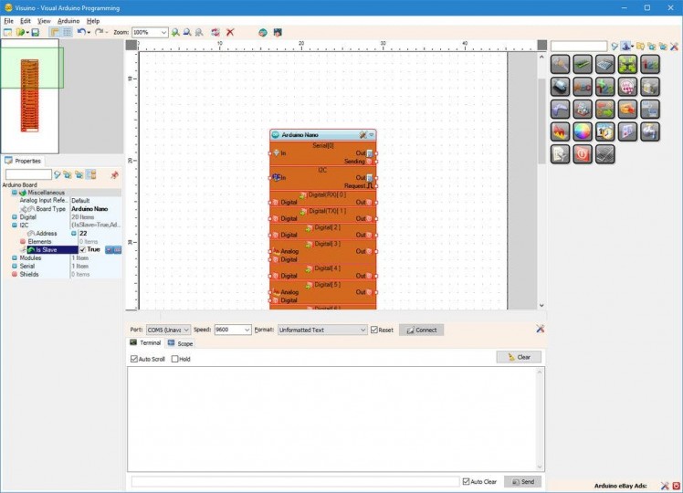Enable the Hold checkbox
Screen dimensions: 683x493
[x=175, y=359]
